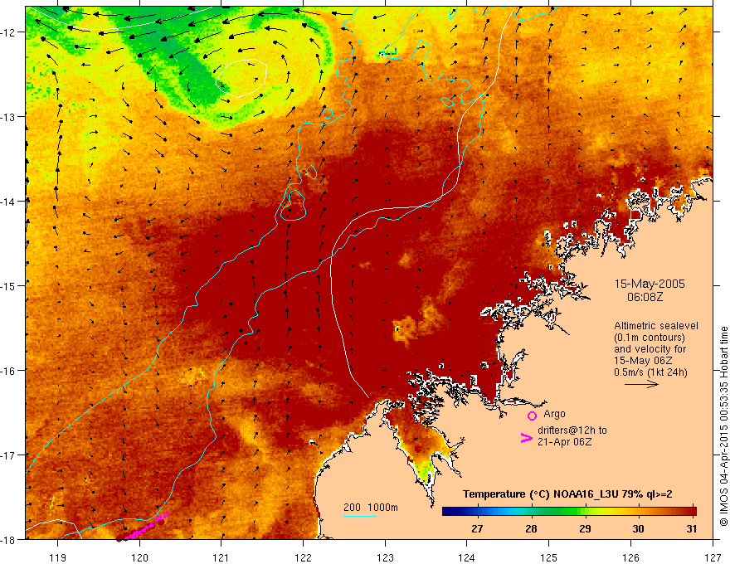Click the '123' longitude axis label
This screenshot has height=564, width=730.
pos(385,557)
